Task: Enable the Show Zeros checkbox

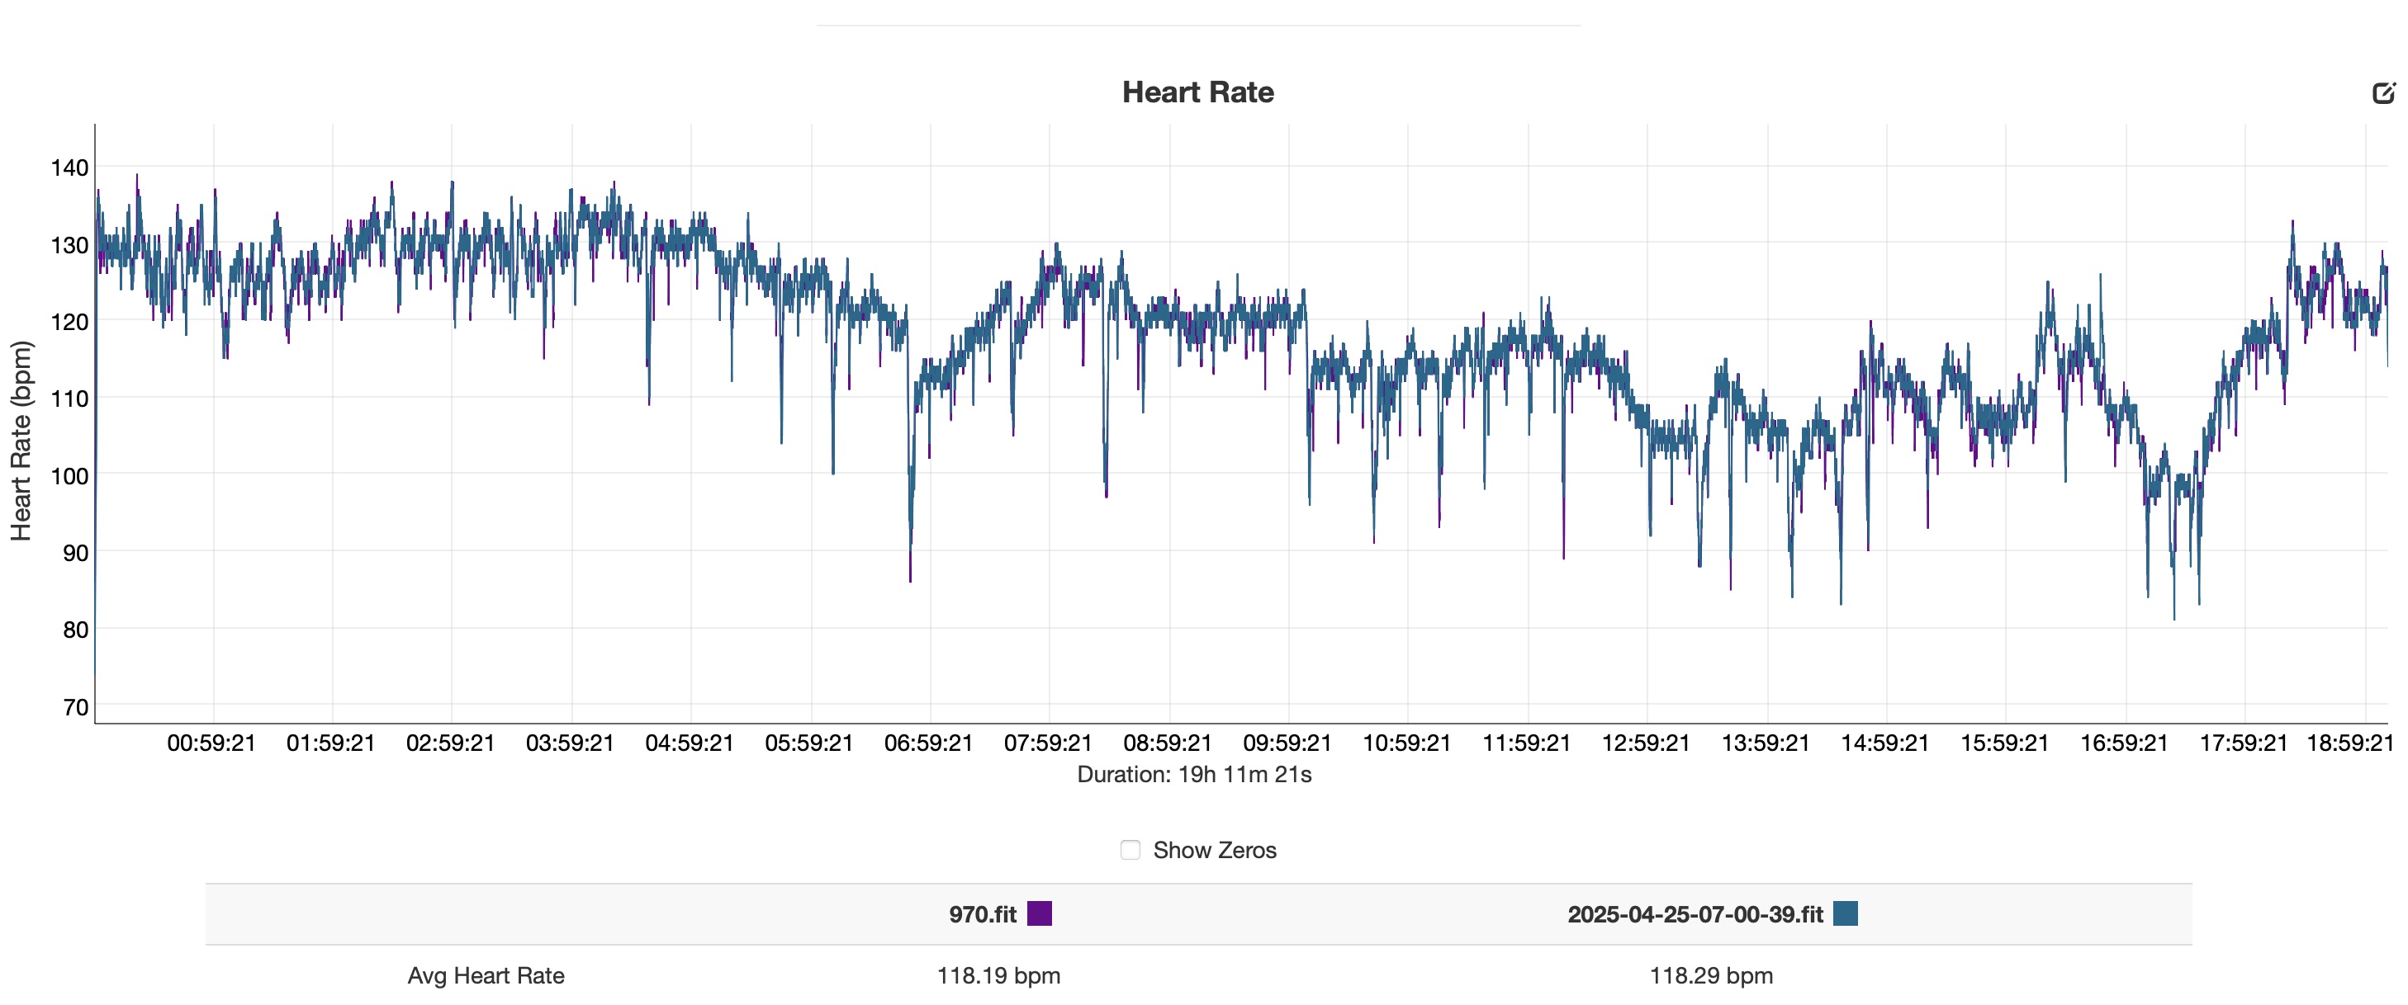Action: coord(1131,850)
